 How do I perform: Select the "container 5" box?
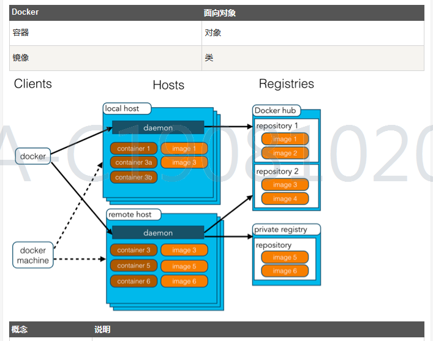[134, 266]
